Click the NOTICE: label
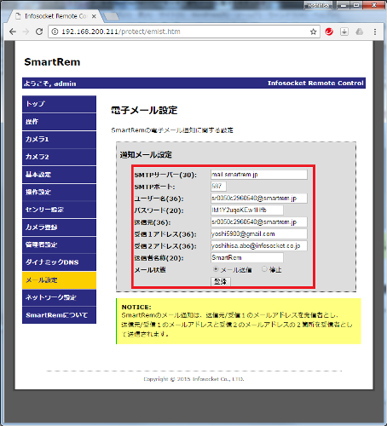Viewport: 387px width, 426px height. point(136,307)
